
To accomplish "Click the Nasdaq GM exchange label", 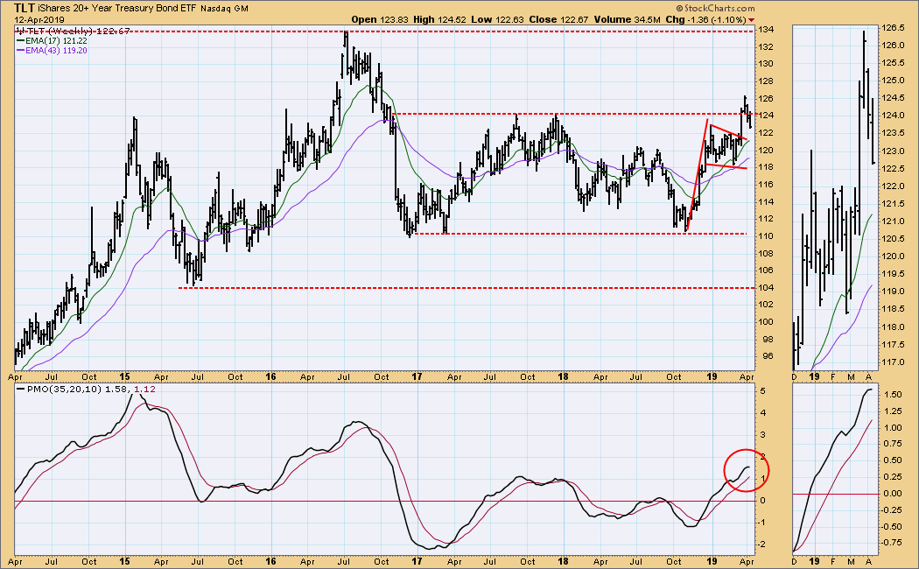I will click(x=224, y=9).
